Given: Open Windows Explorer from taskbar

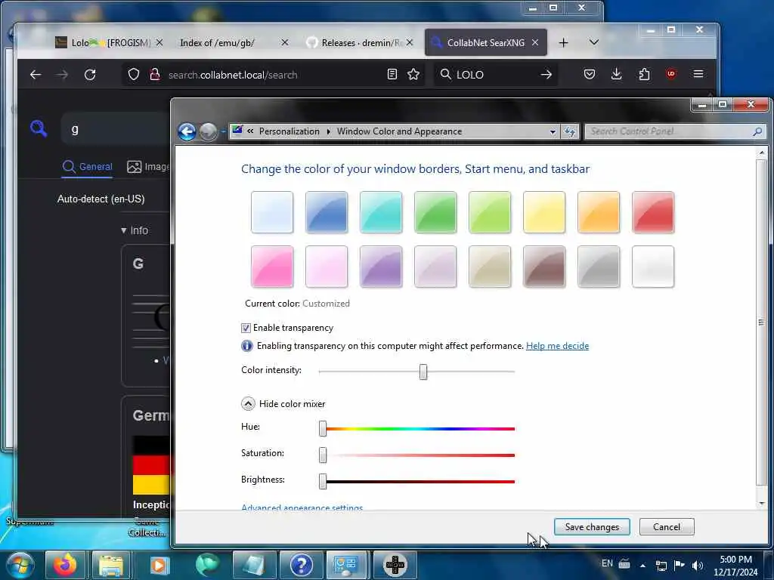Looking at the screenshot, I should 111,565.
